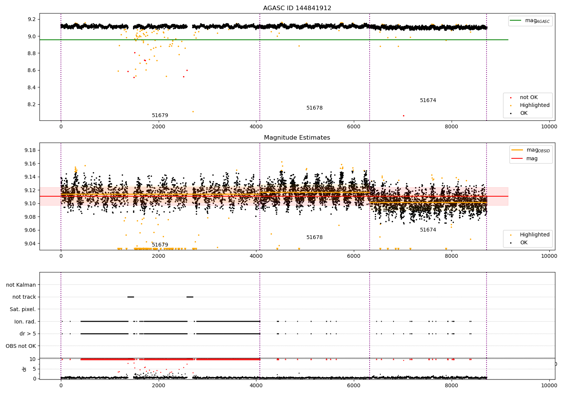Click the green line sample in mag AGASC legend
Image resolution: width=564 pixels, height=394 pixels.
click(x=515, y=21)
